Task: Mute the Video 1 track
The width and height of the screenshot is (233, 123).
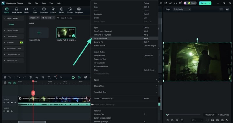Action: point(8,102)
